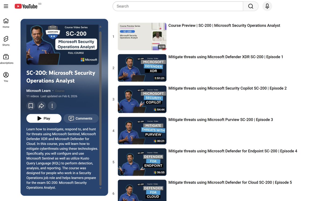Image resolution: width=322 pixels, height=201 pixels.
Task: Open Course Preview video thumbnail
Action: (x=142, y=36)
